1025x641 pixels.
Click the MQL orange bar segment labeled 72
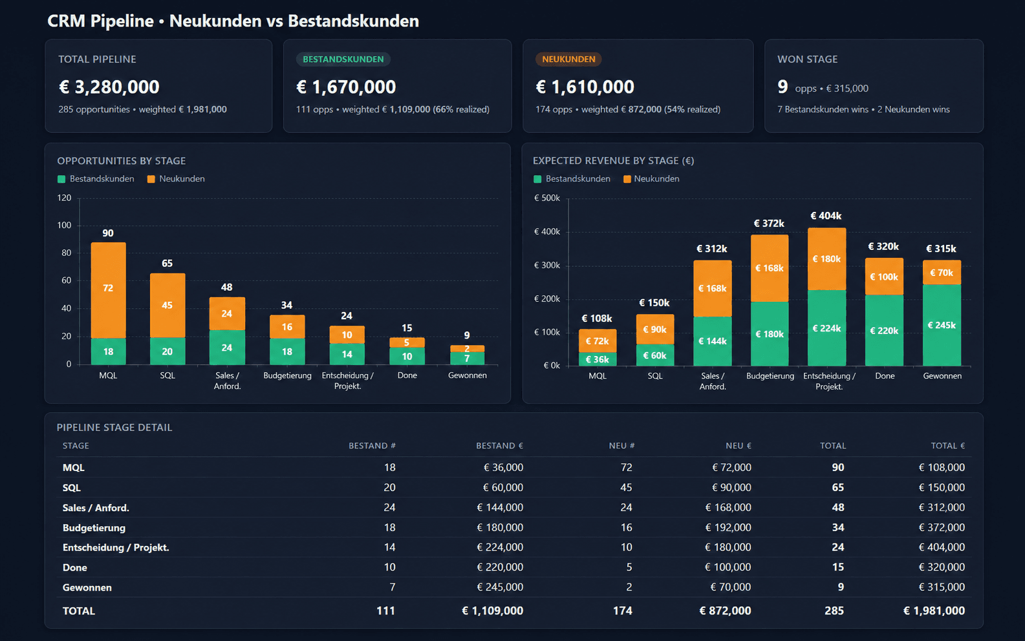point(108,290)
